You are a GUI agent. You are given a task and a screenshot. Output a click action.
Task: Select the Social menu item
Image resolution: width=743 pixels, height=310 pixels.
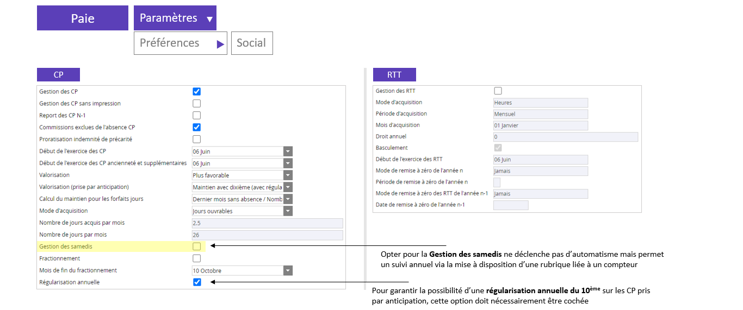click(252, 43)
